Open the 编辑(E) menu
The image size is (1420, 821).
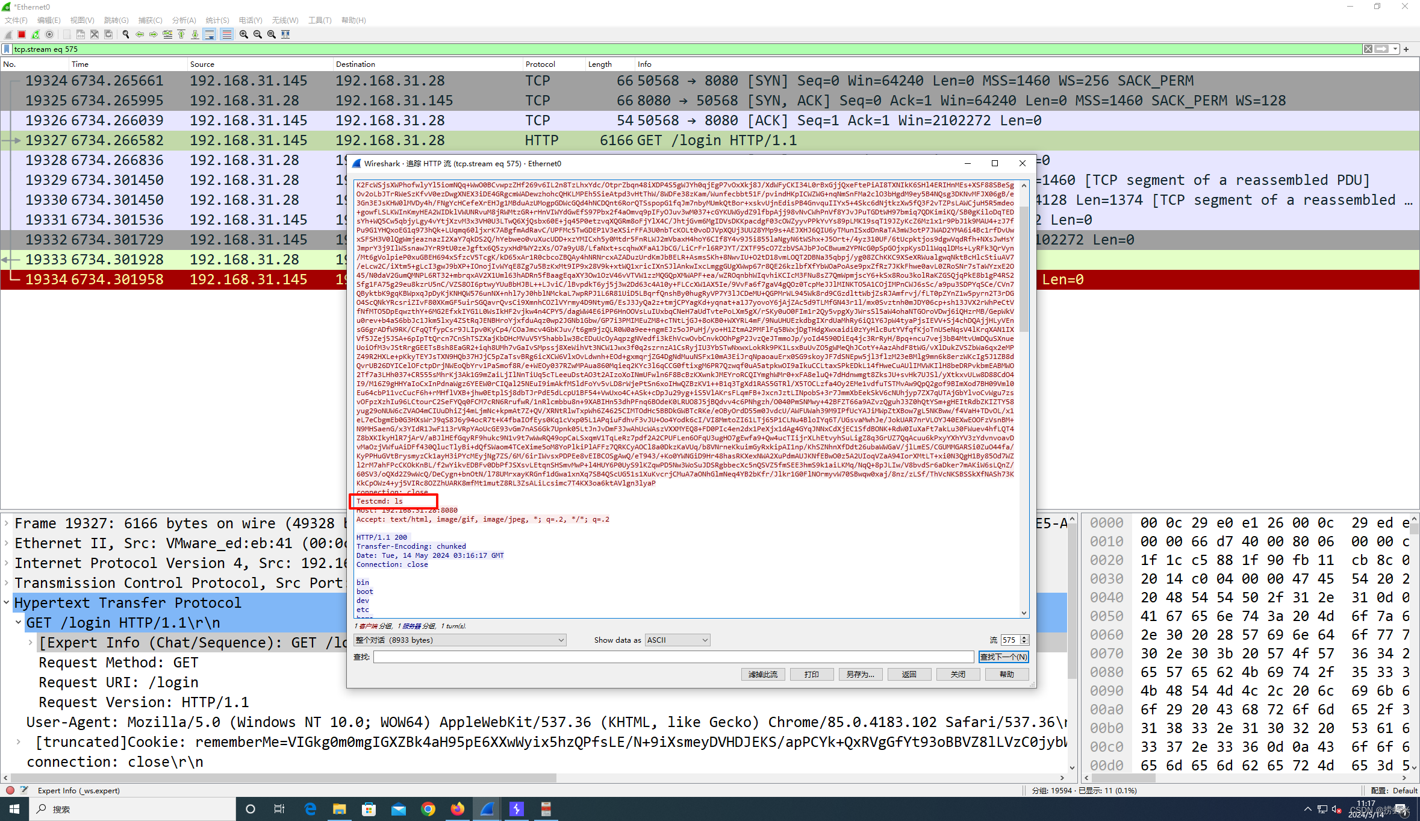49,20
